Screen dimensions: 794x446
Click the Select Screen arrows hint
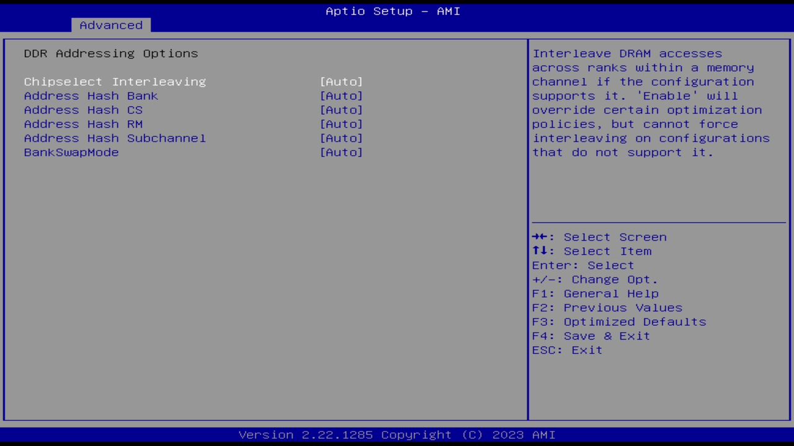pyautogui.click(x=599, y=237)
